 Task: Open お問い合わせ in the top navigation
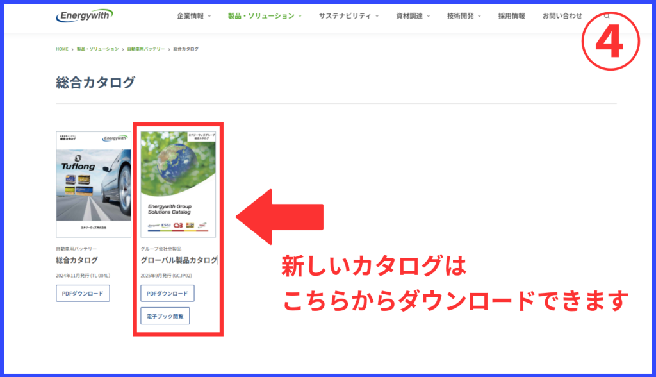tap(562, 16)
